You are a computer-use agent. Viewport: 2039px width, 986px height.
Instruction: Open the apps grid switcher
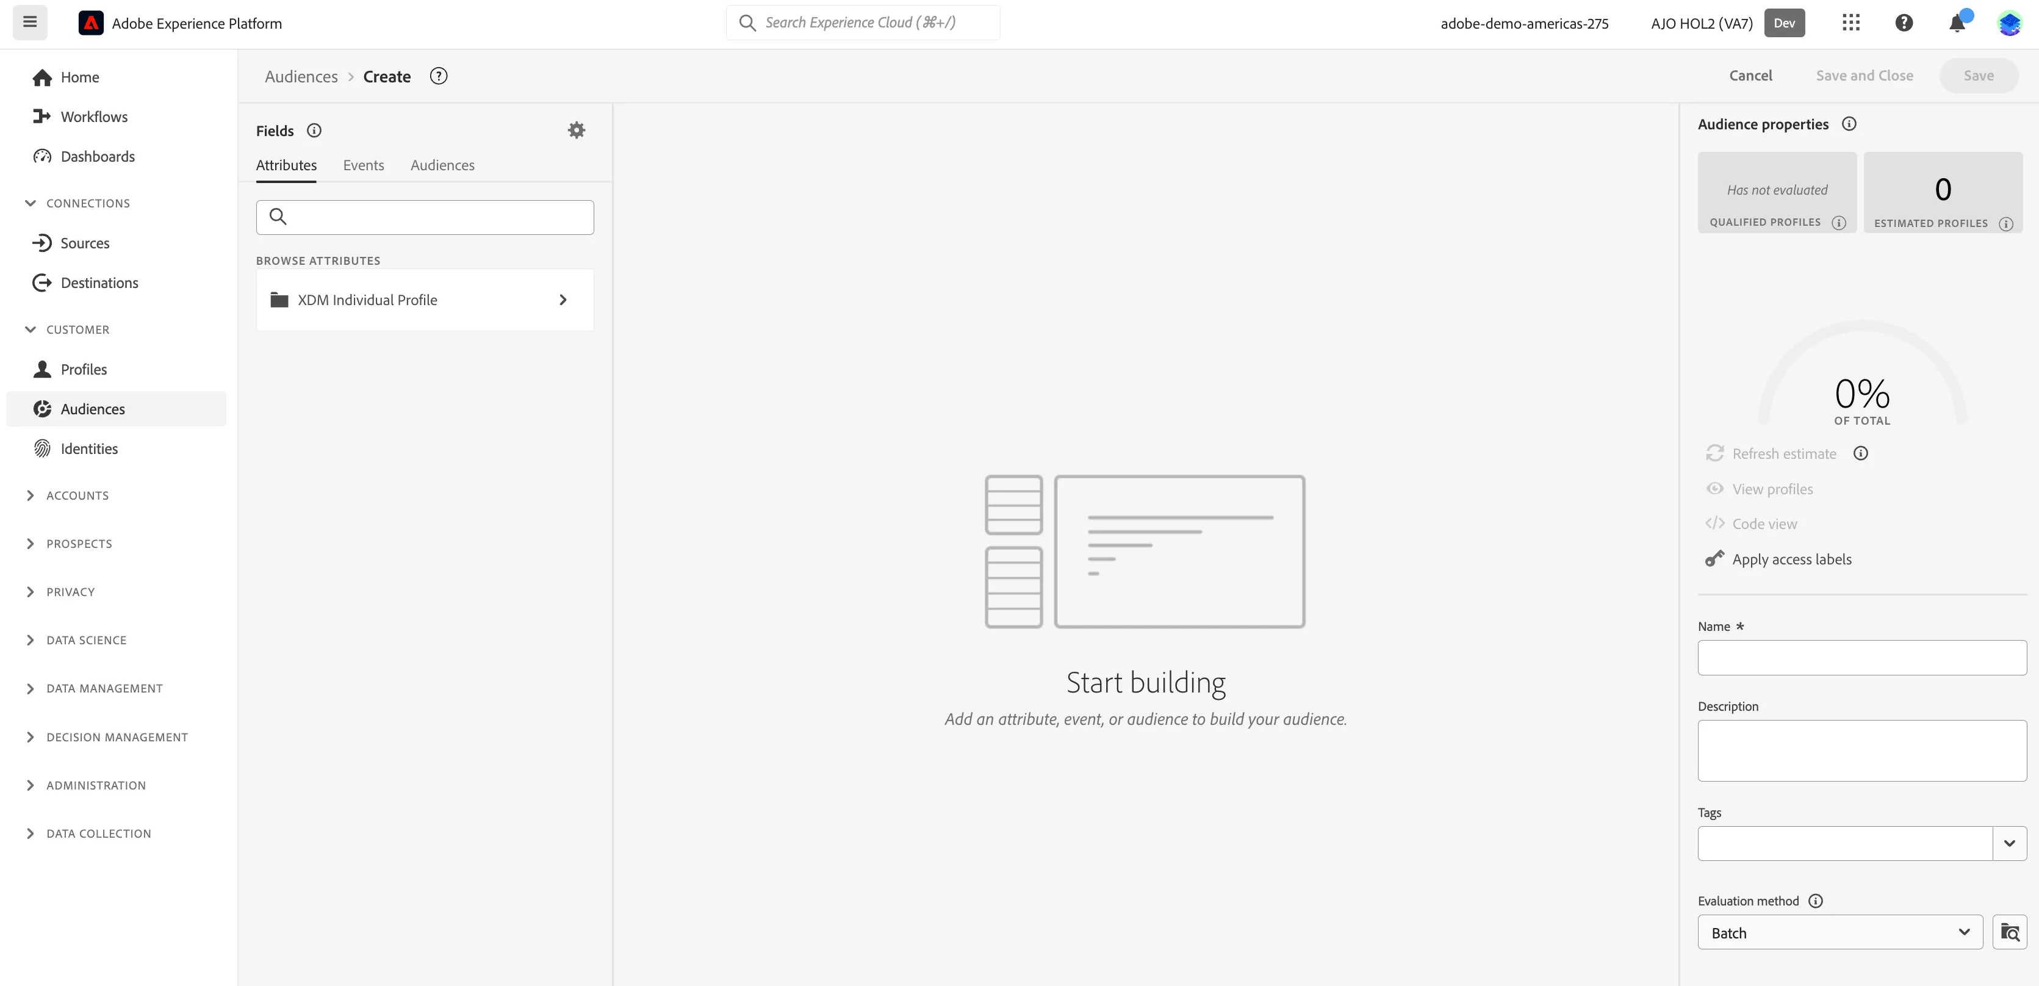pos(1850,23)
